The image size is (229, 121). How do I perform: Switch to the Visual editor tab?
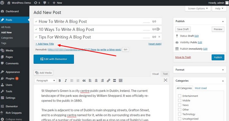[x=155, y=74]
